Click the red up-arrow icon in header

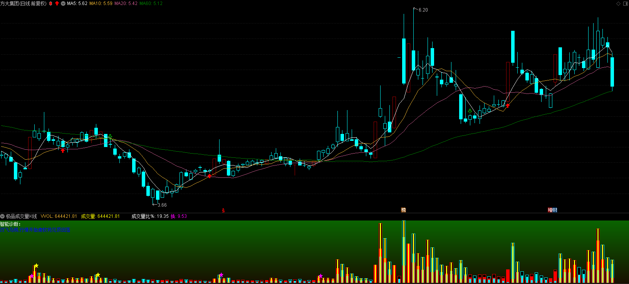pos(57,3)
